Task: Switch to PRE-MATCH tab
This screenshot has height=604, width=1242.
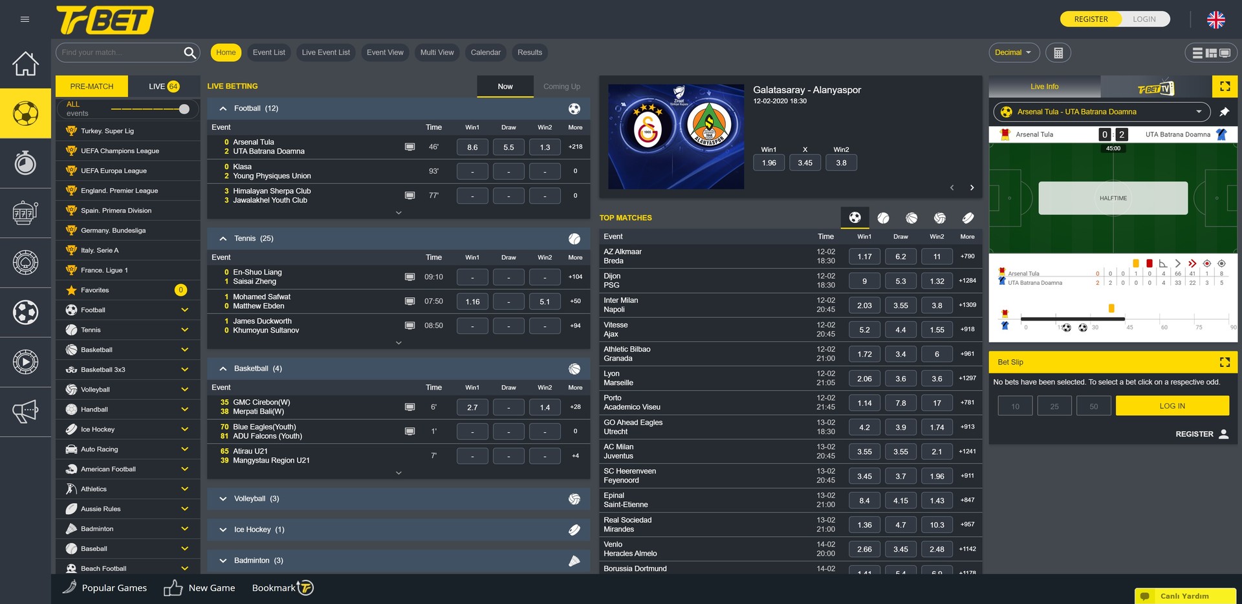Action: coord(92,87)
